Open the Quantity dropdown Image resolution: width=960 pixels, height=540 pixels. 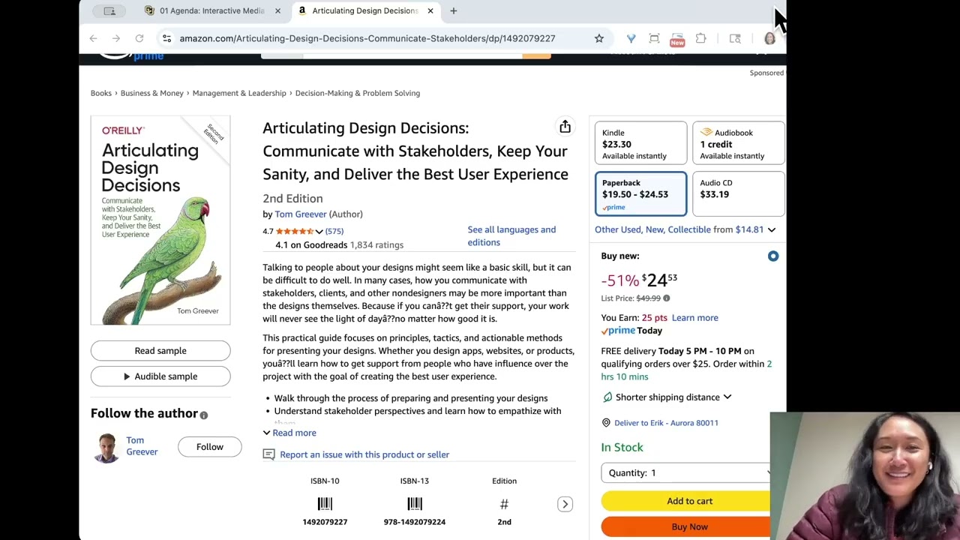685,472
